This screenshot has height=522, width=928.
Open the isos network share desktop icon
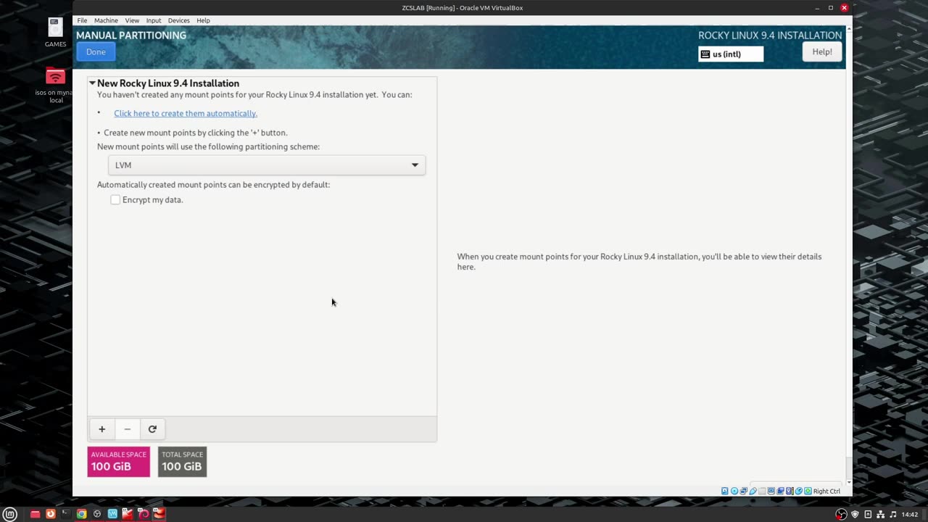55,85
